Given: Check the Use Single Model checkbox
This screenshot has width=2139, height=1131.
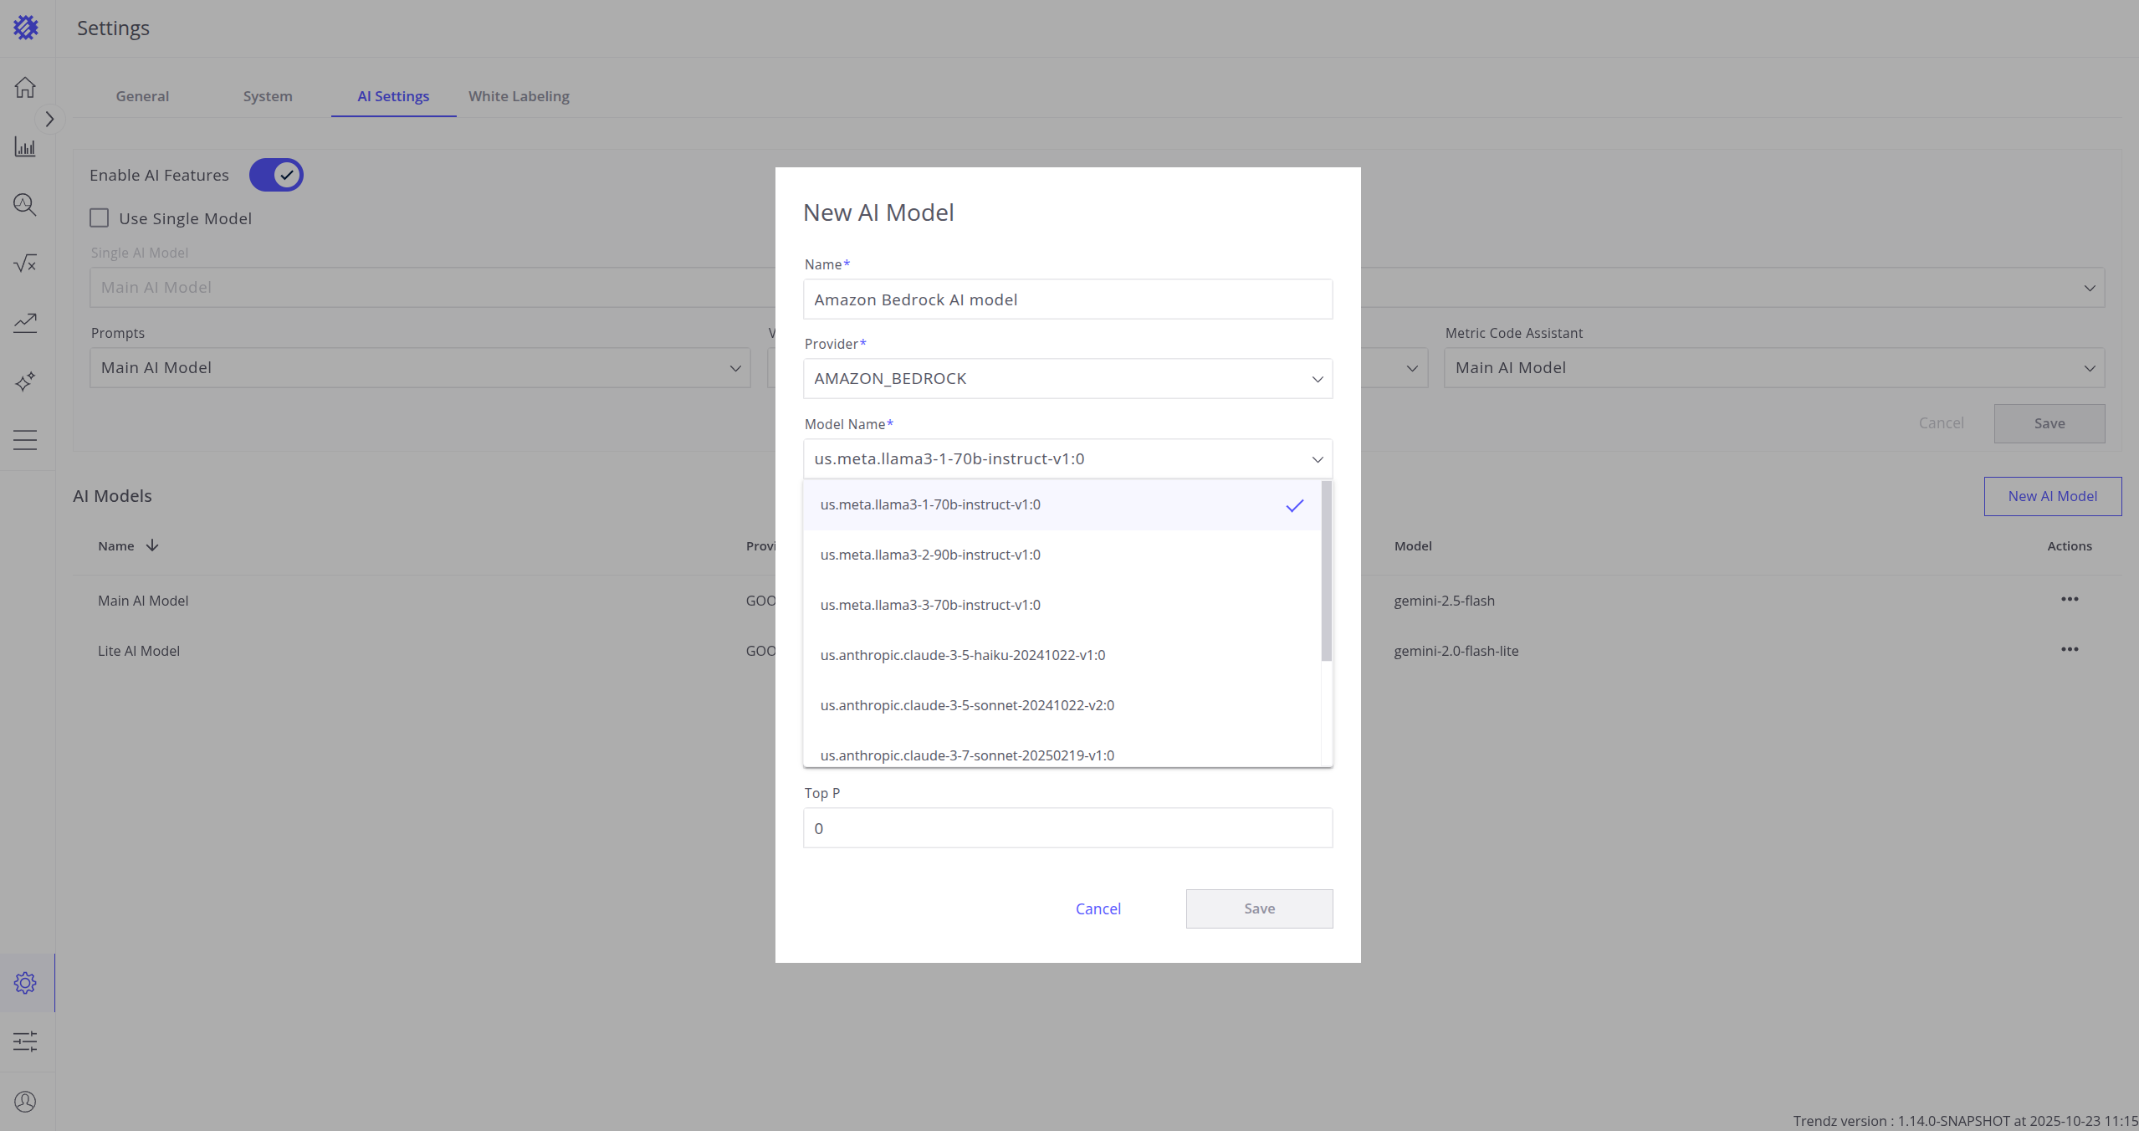Looking at the screenshot, I should point(100,218).
